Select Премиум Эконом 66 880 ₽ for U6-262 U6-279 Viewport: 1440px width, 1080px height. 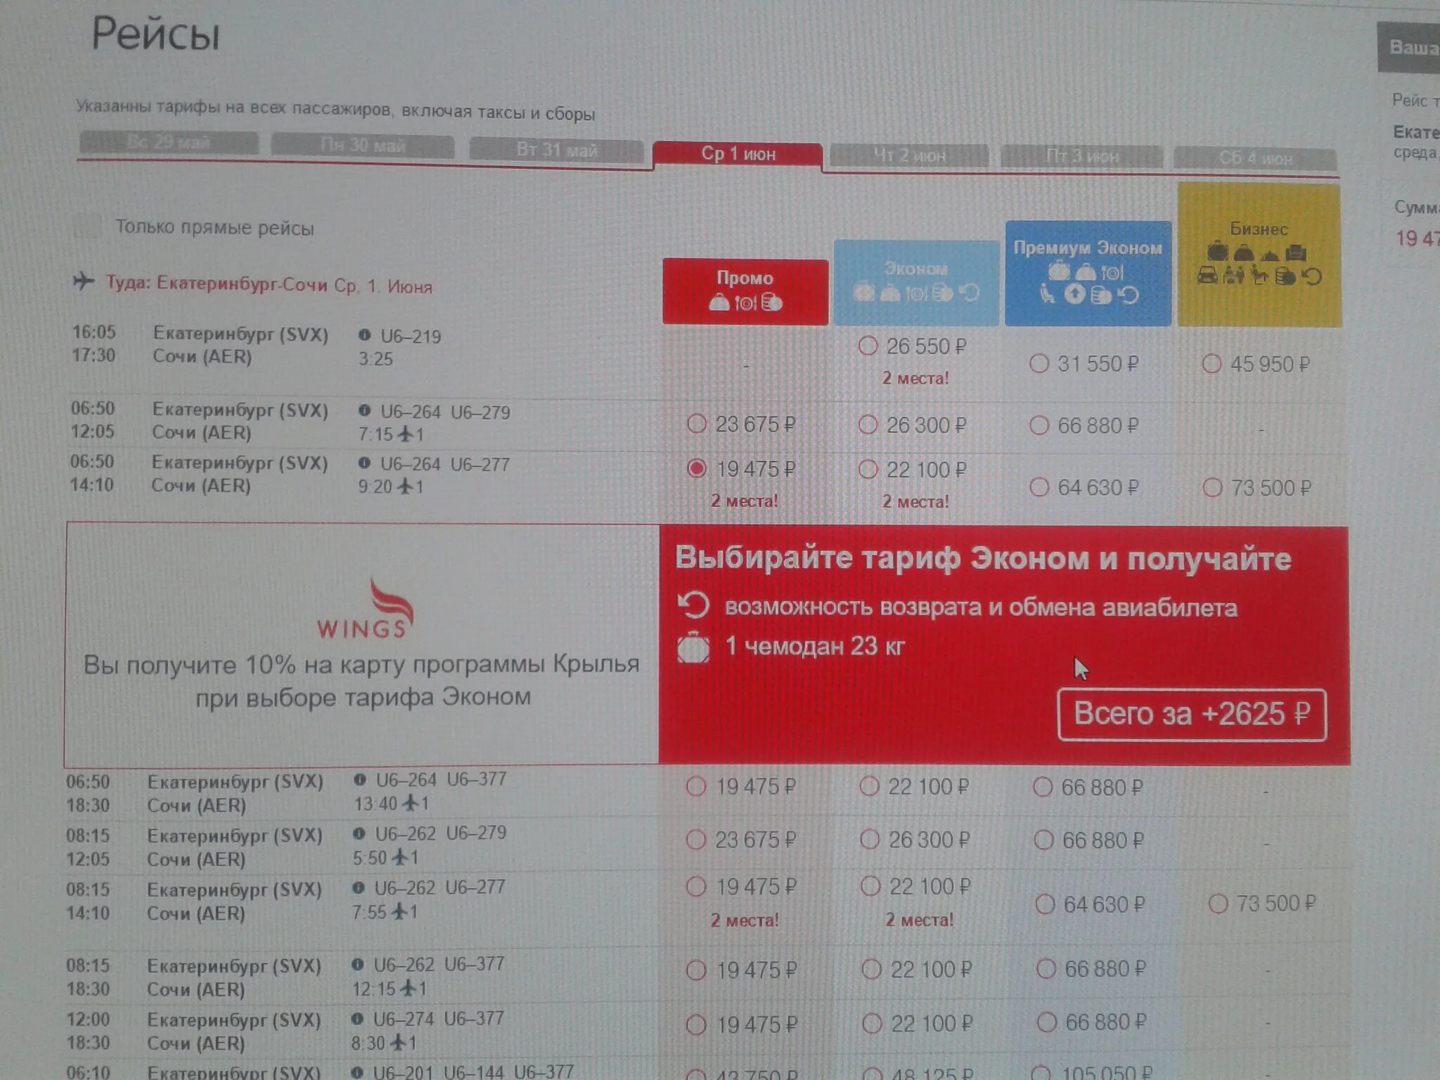click(x=1044, y=840)
